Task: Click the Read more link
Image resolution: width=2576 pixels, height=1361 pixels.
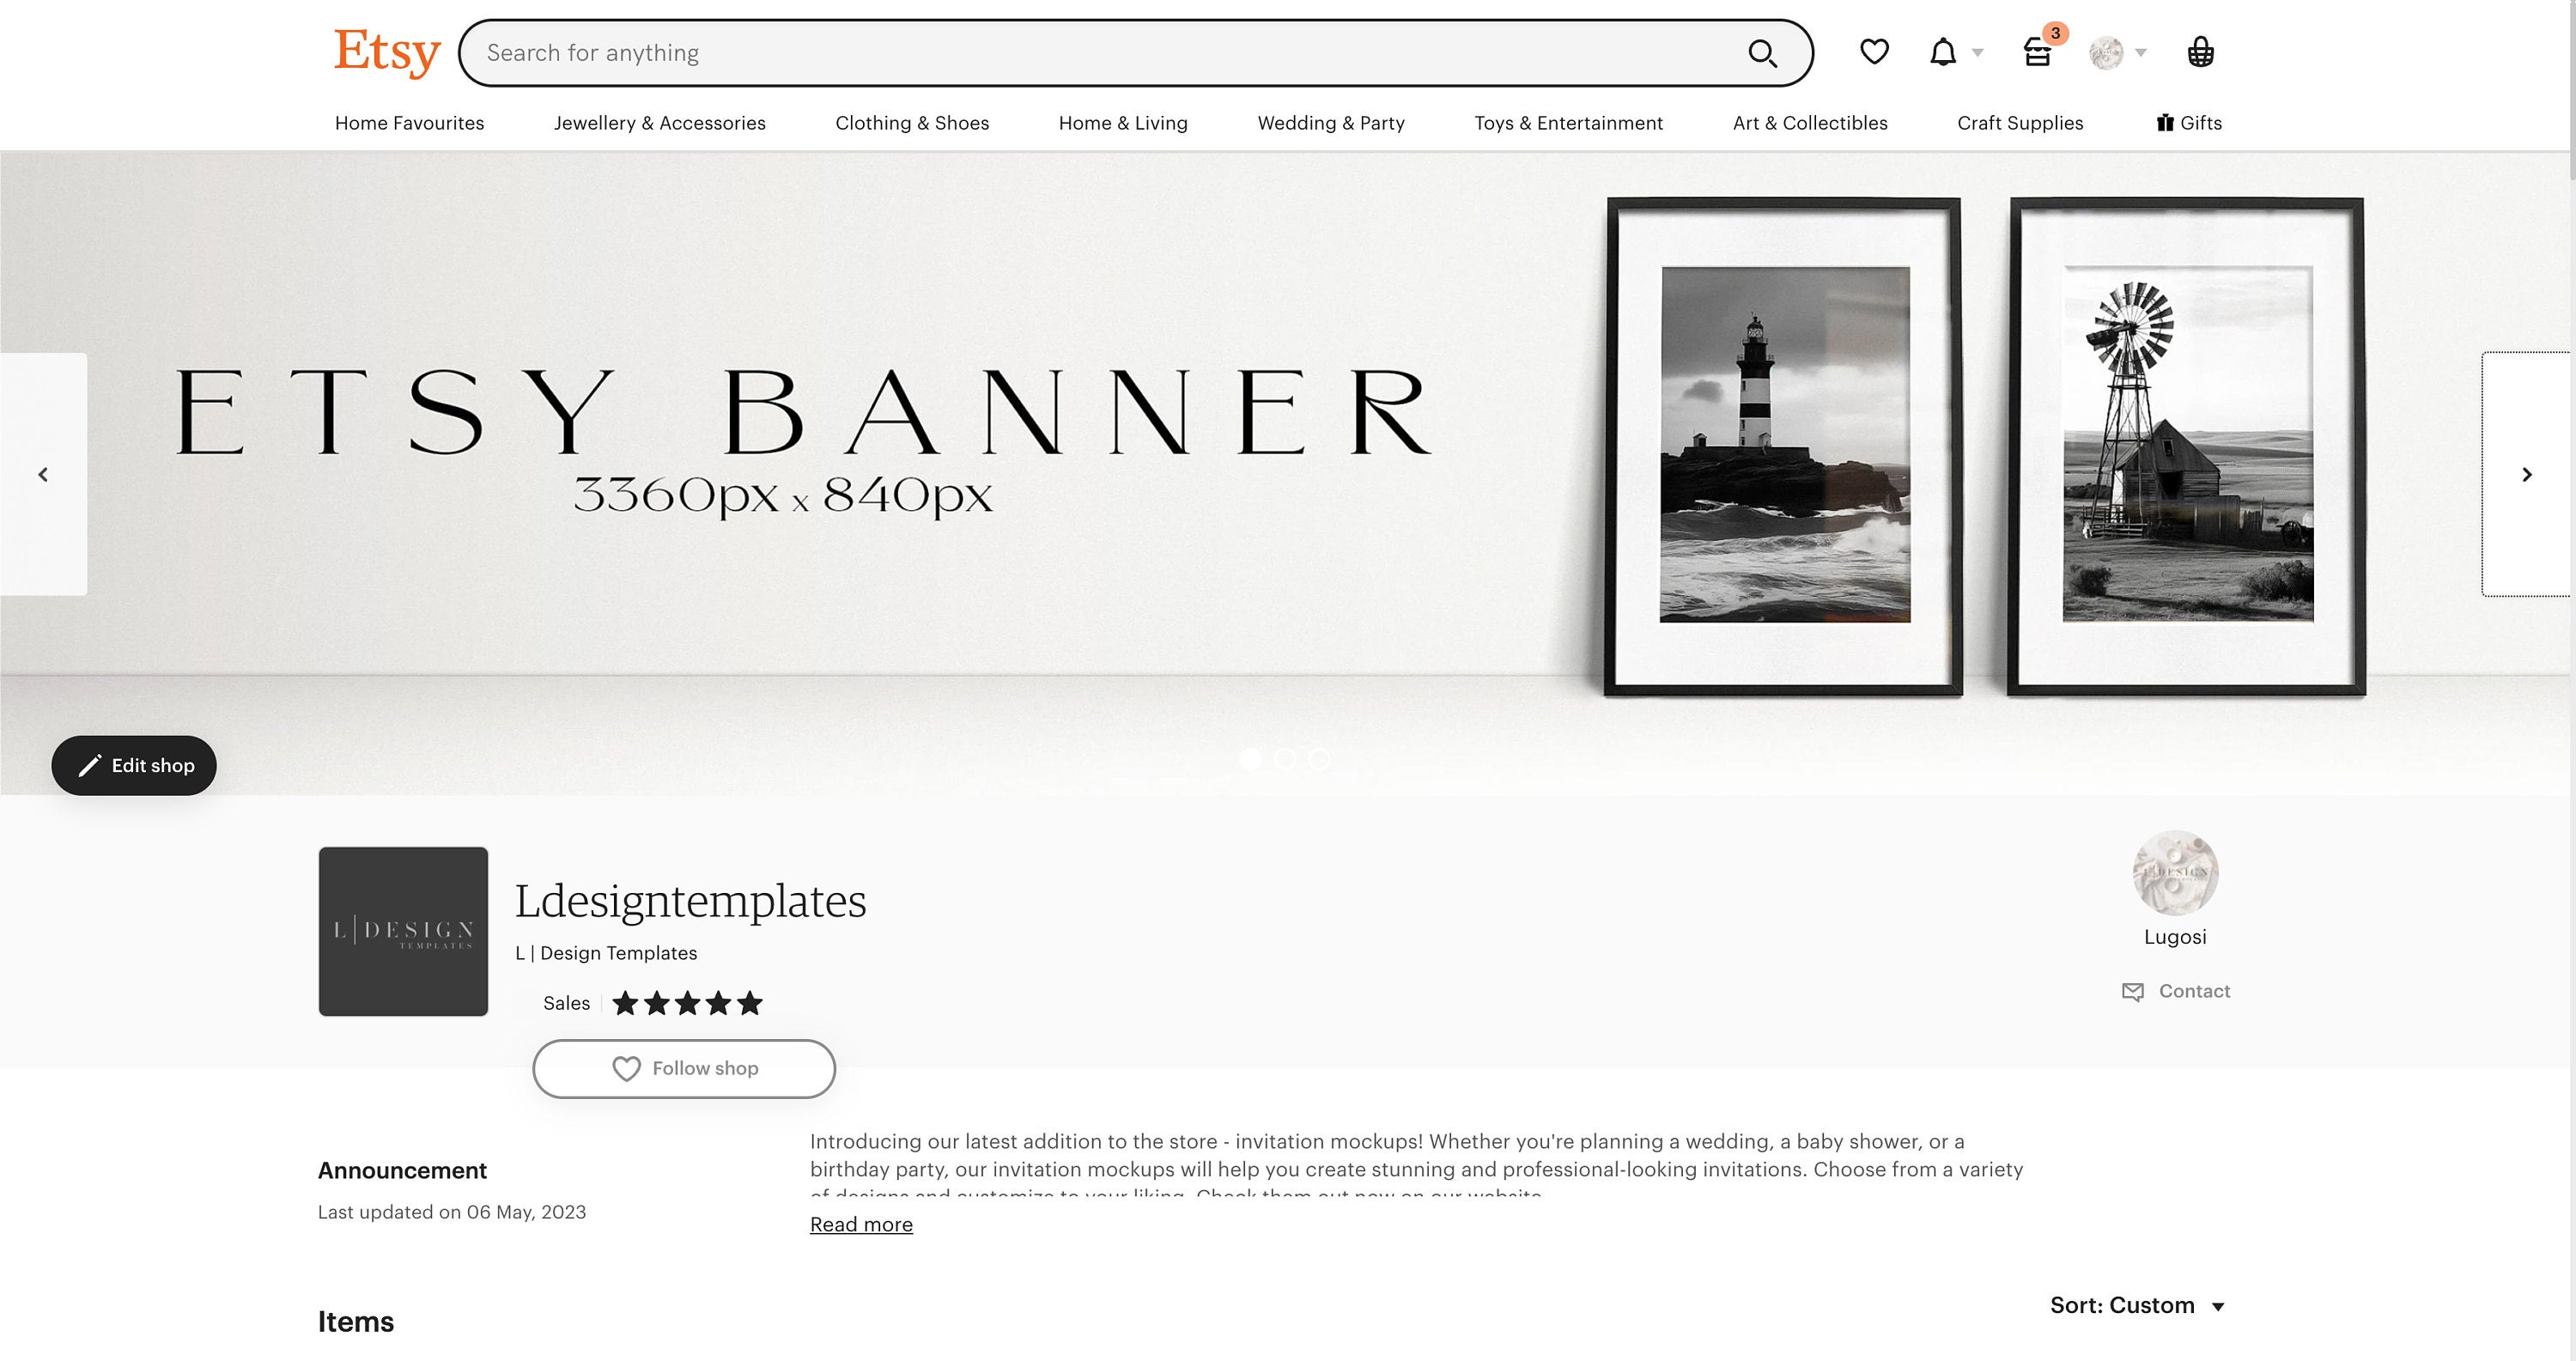Action: (x=860, y=1224)
